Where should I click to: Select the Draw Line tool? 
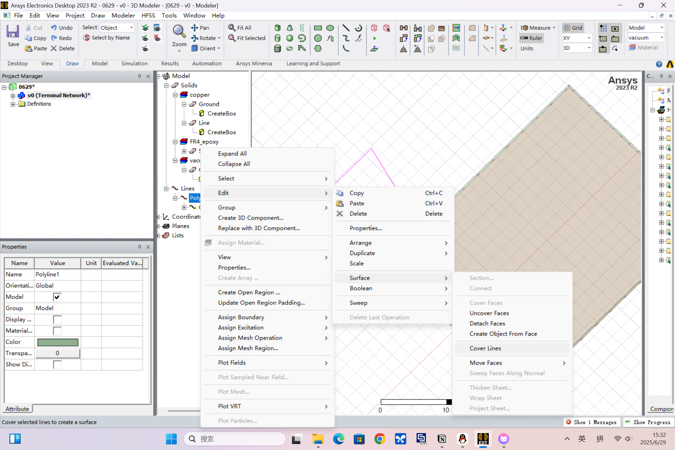pyautogui.click(x=346, y=28)
